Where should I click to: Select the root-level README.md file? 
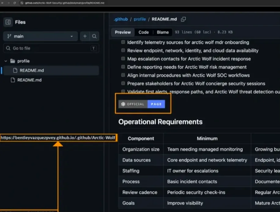click(x=29, y=80)
